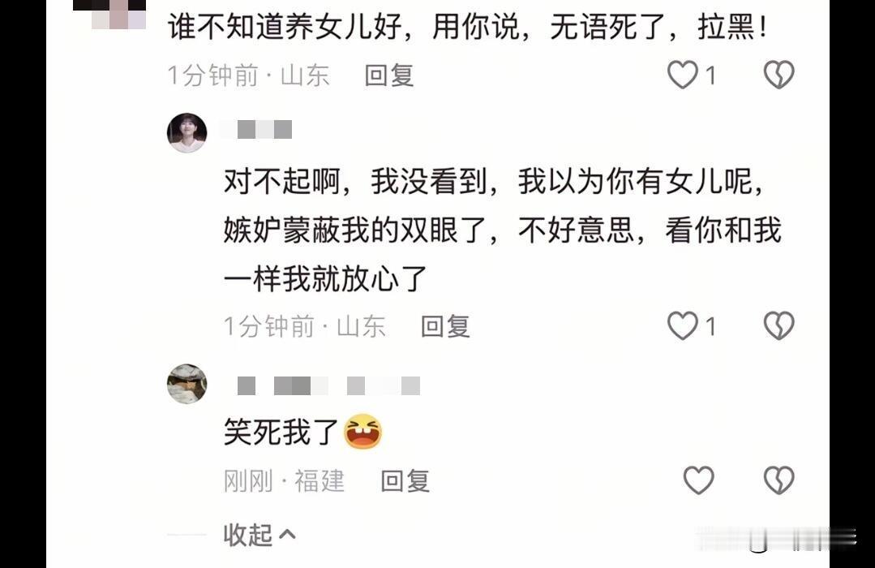Tap broken heart on the 对不起啊 reply

[778, 325]
